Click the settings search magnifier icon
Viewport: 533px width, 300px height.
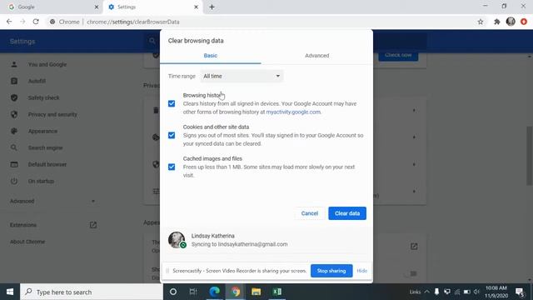click(x=152, y=41)
